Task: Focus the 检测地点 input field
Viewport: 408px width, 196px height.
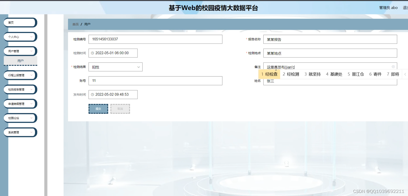Action: 330,53
